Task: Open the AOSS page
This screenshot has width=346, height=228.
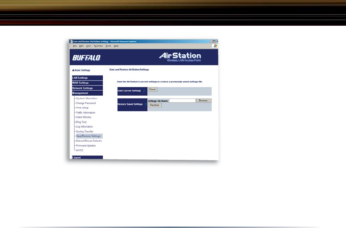Action: point(80,150)
